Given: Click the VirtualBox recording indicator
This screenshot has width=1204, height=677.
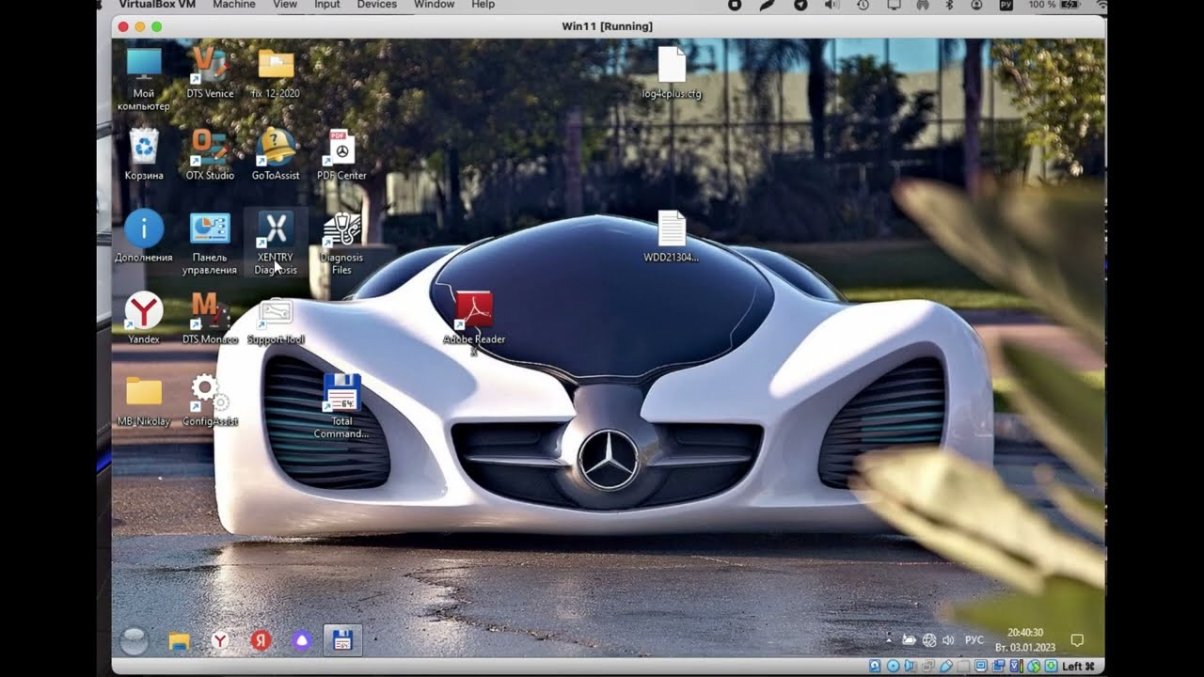Looking at the screenshot, I should click(x=999, y=667).
